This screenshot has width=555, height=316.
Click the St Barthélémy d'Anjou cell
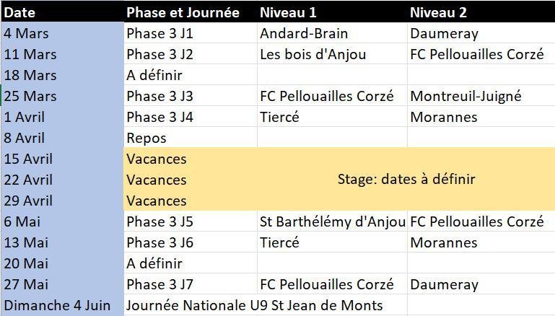tap(331, 221)
